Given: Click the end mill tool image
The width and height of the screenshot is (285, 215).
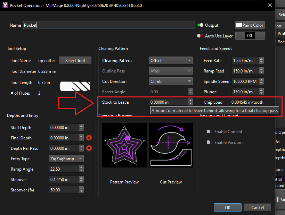Looking at the screenshot, I should coord(75,86).
